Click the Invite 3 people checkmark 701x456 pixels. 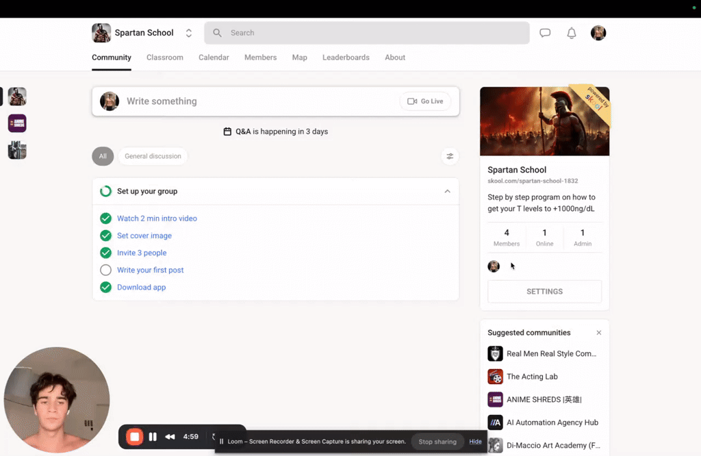click(x=105, y=253)
